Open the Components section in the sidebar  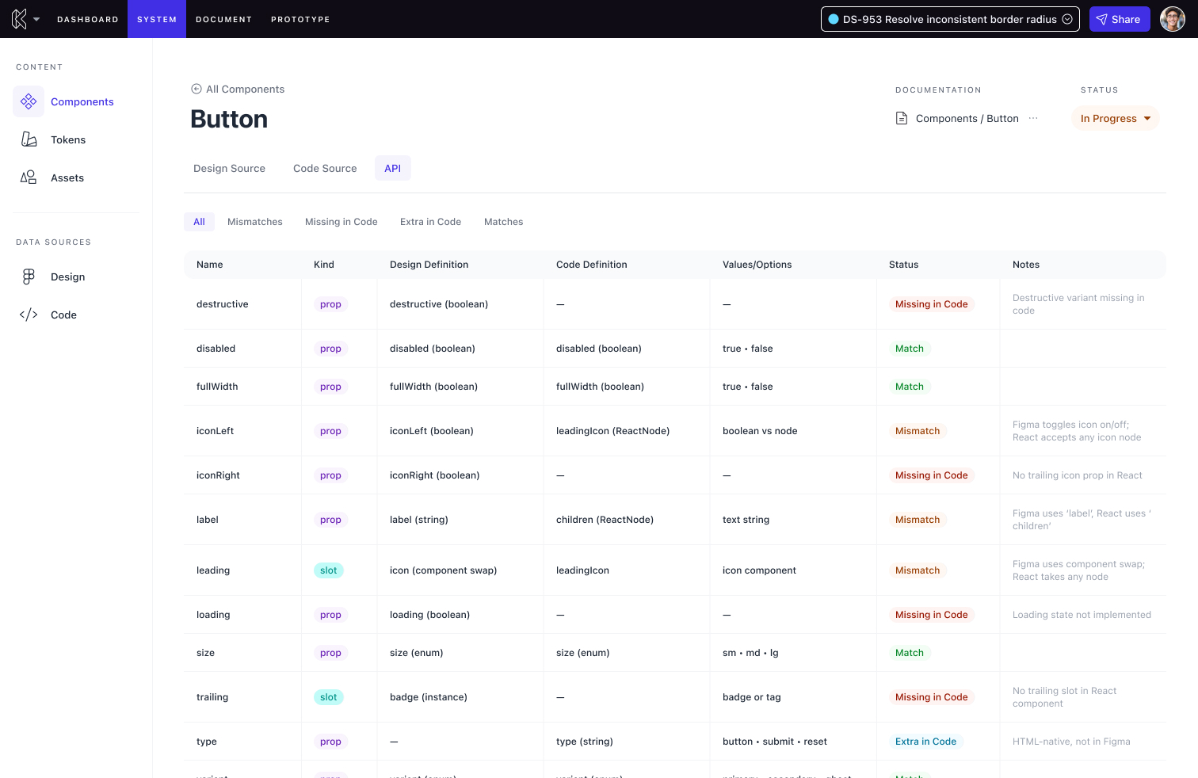coord(82,101)
